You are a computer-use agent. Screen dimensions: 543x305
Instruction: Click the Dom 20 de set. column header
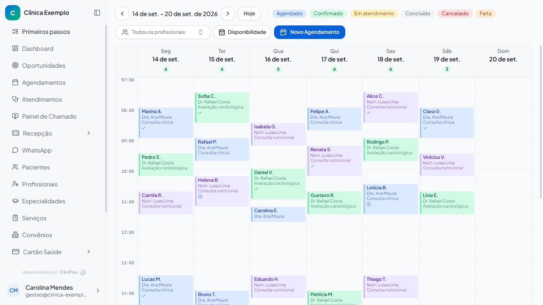[503, 61]
